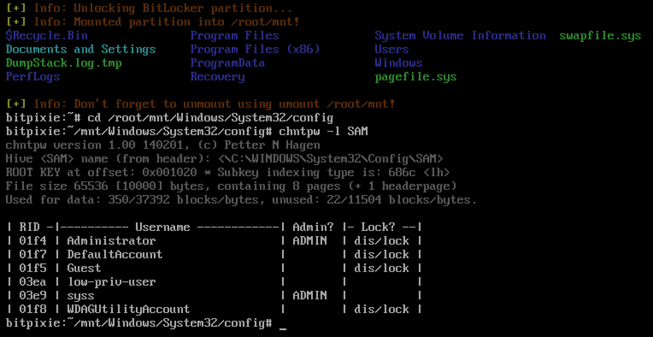Click the PerfLogs directory name
The width and height of the screenshot is (653, 337).
coord(33,77)
